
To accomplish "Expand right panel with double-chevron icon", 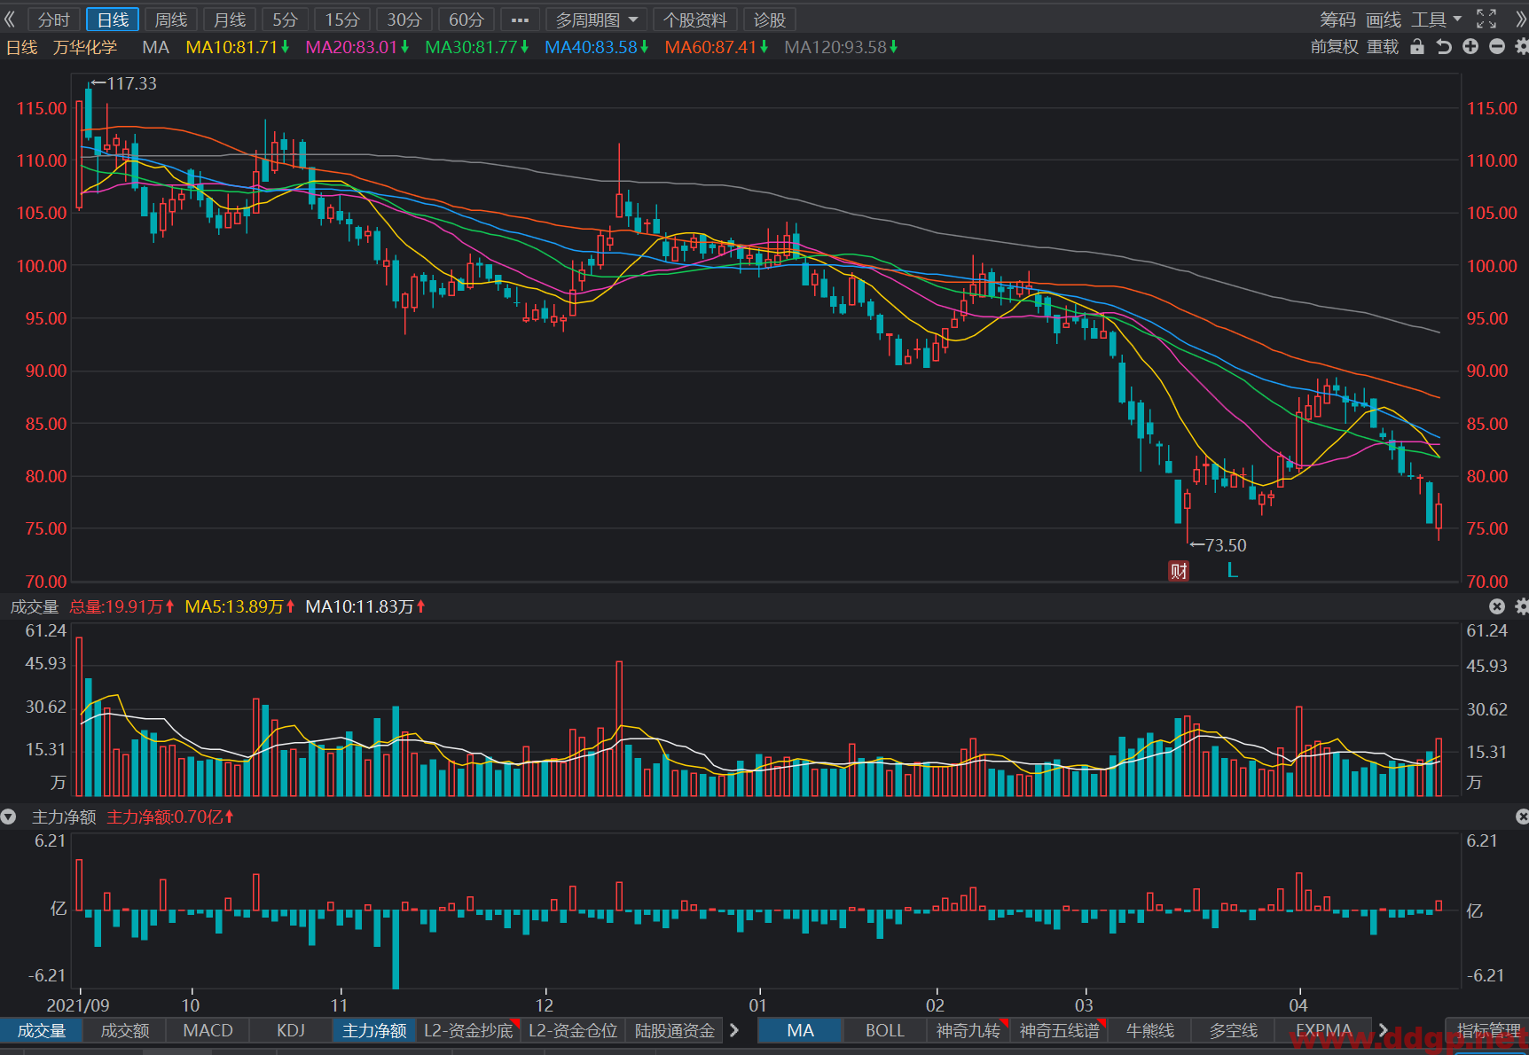I will [x=1519, y=20].
